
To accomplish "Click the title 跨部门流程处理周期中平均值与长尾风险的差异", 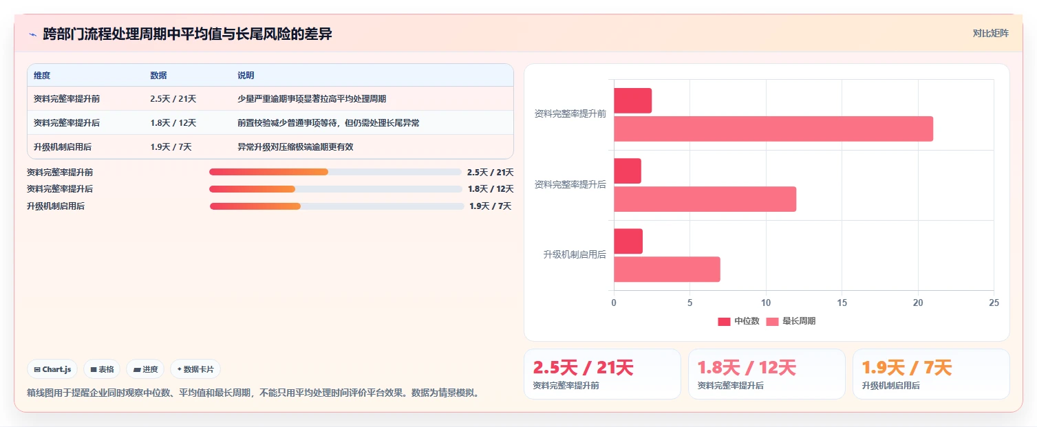I will click(188, 34).
